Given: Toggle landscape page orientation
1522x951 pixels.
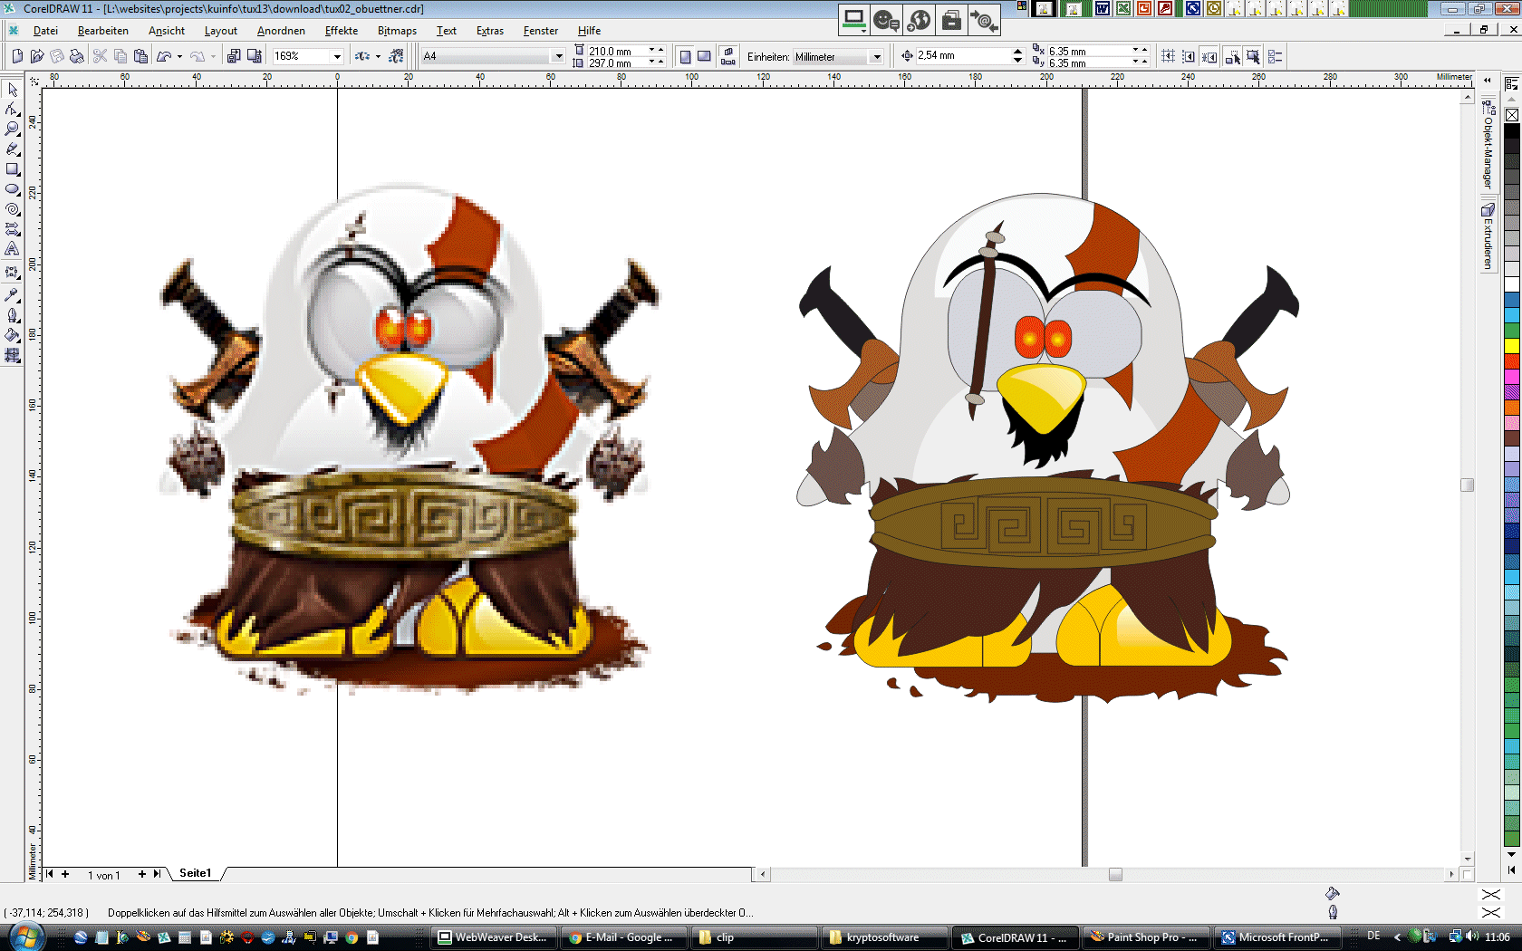Looking at the screenshot, I should tap(704, 56).
